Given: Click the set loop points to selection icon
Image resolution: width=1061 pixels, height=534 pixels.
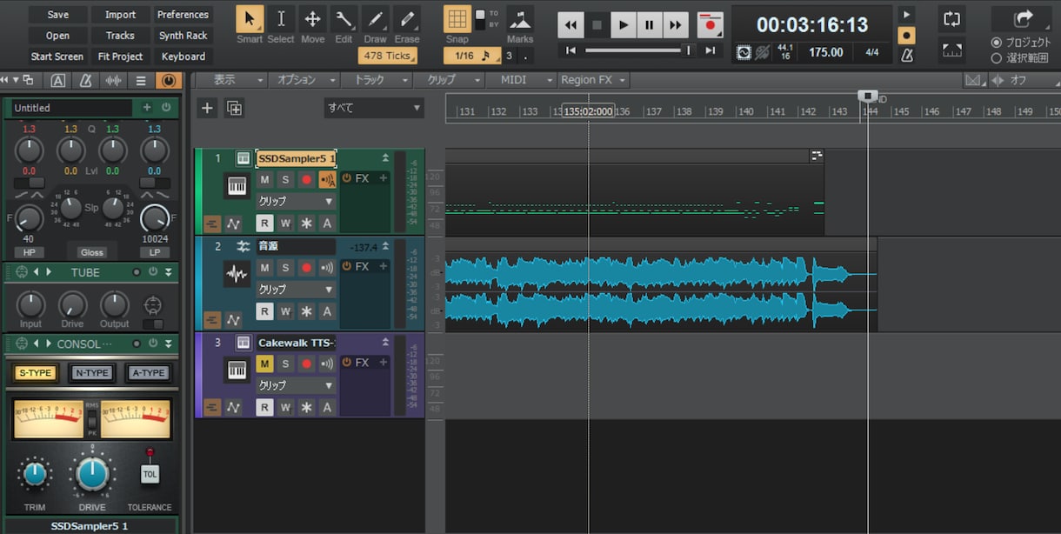Looking at the screenshot, I should (x=951, y=50).
